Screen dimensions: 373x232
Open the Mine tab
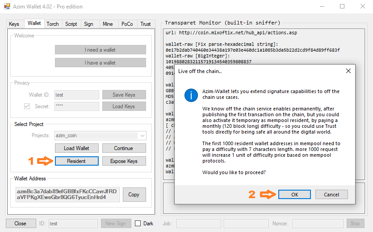click(x=108, y=24)
